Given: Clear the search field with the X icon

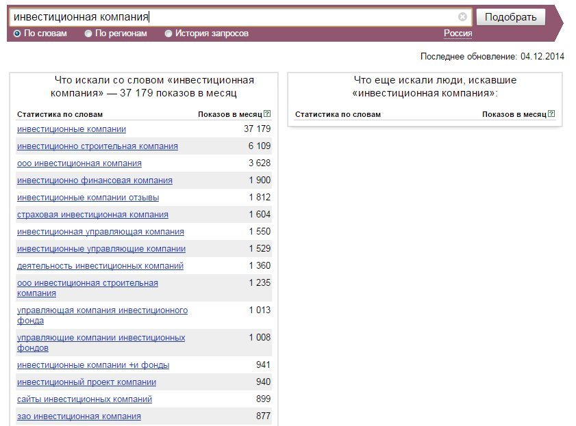Looking at the screenshot, I should coord(462,17).
